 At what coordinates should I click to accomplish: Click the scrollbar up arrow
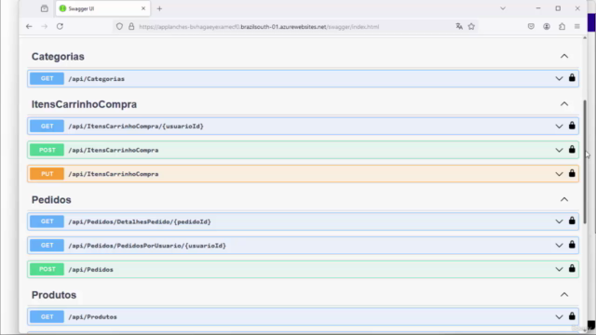click(585, 37)
